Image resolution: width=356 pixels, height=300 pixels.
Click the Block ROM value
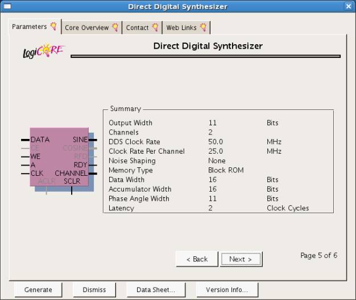tap(226, 170)
